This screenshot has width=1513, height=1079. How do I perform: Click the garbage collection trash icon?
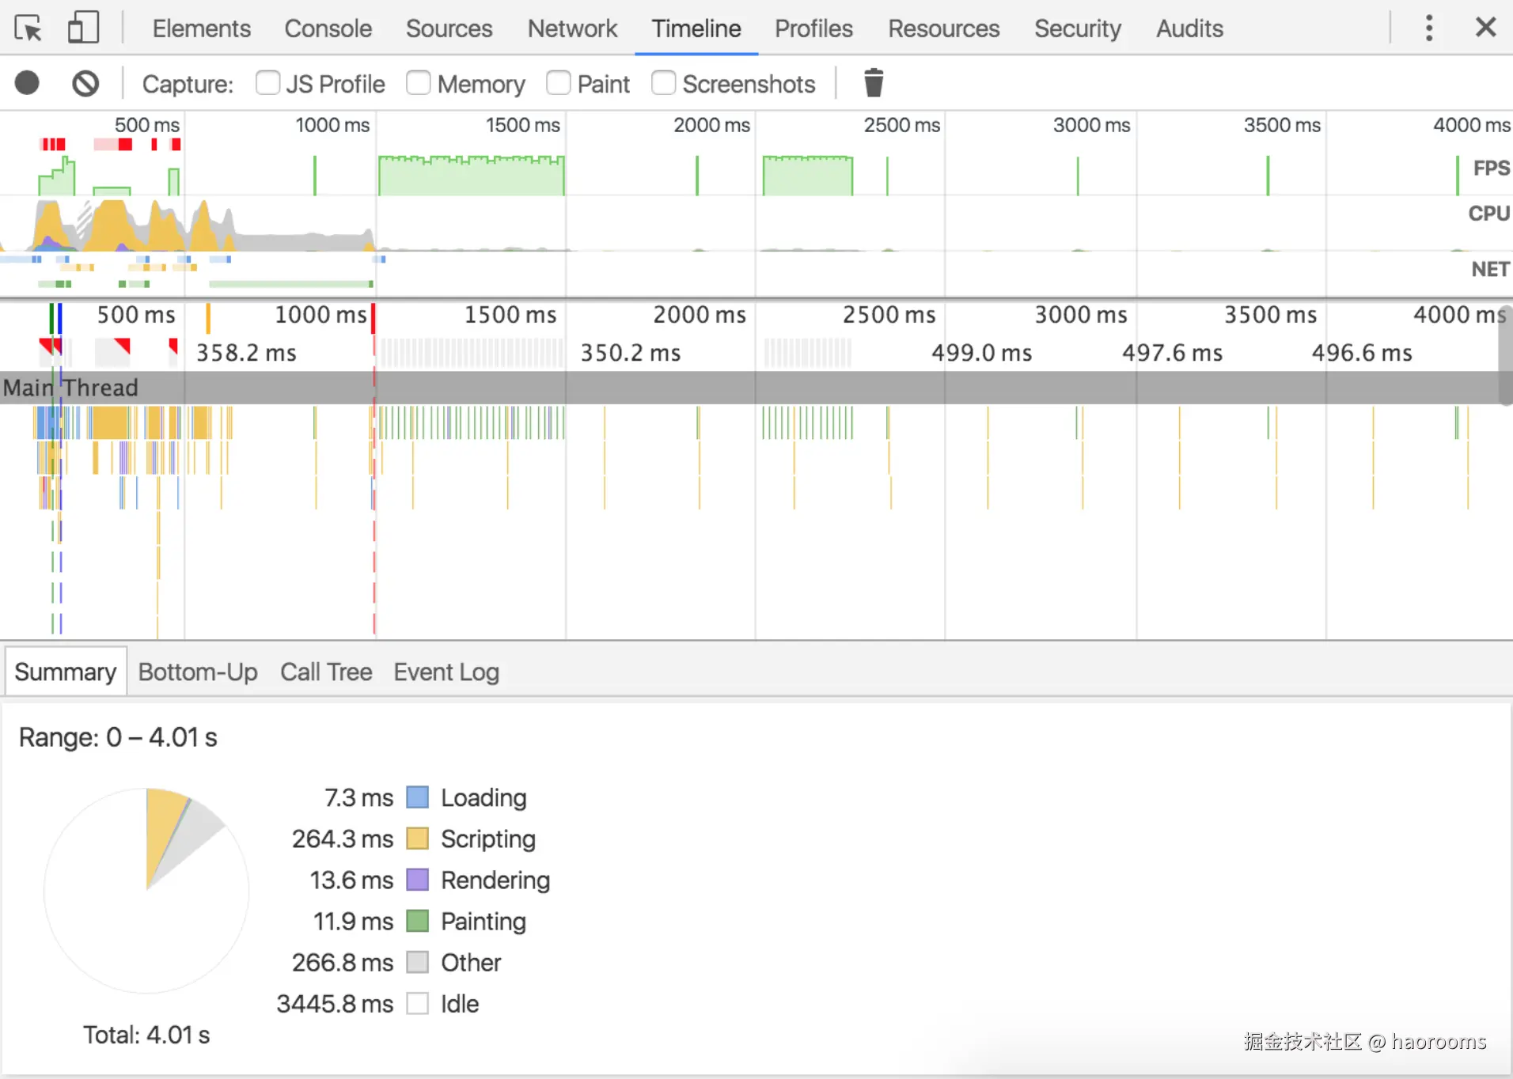pos(874,83)
